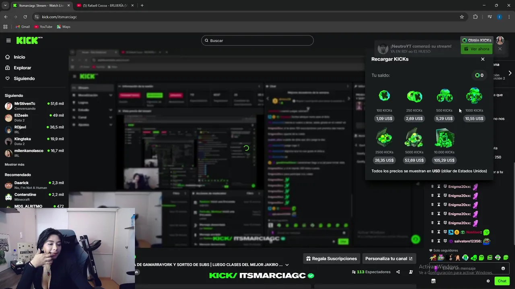Screen dimensions: 515x289
Task: Click Ver ahora on the notification
Action: coord(477,49)
